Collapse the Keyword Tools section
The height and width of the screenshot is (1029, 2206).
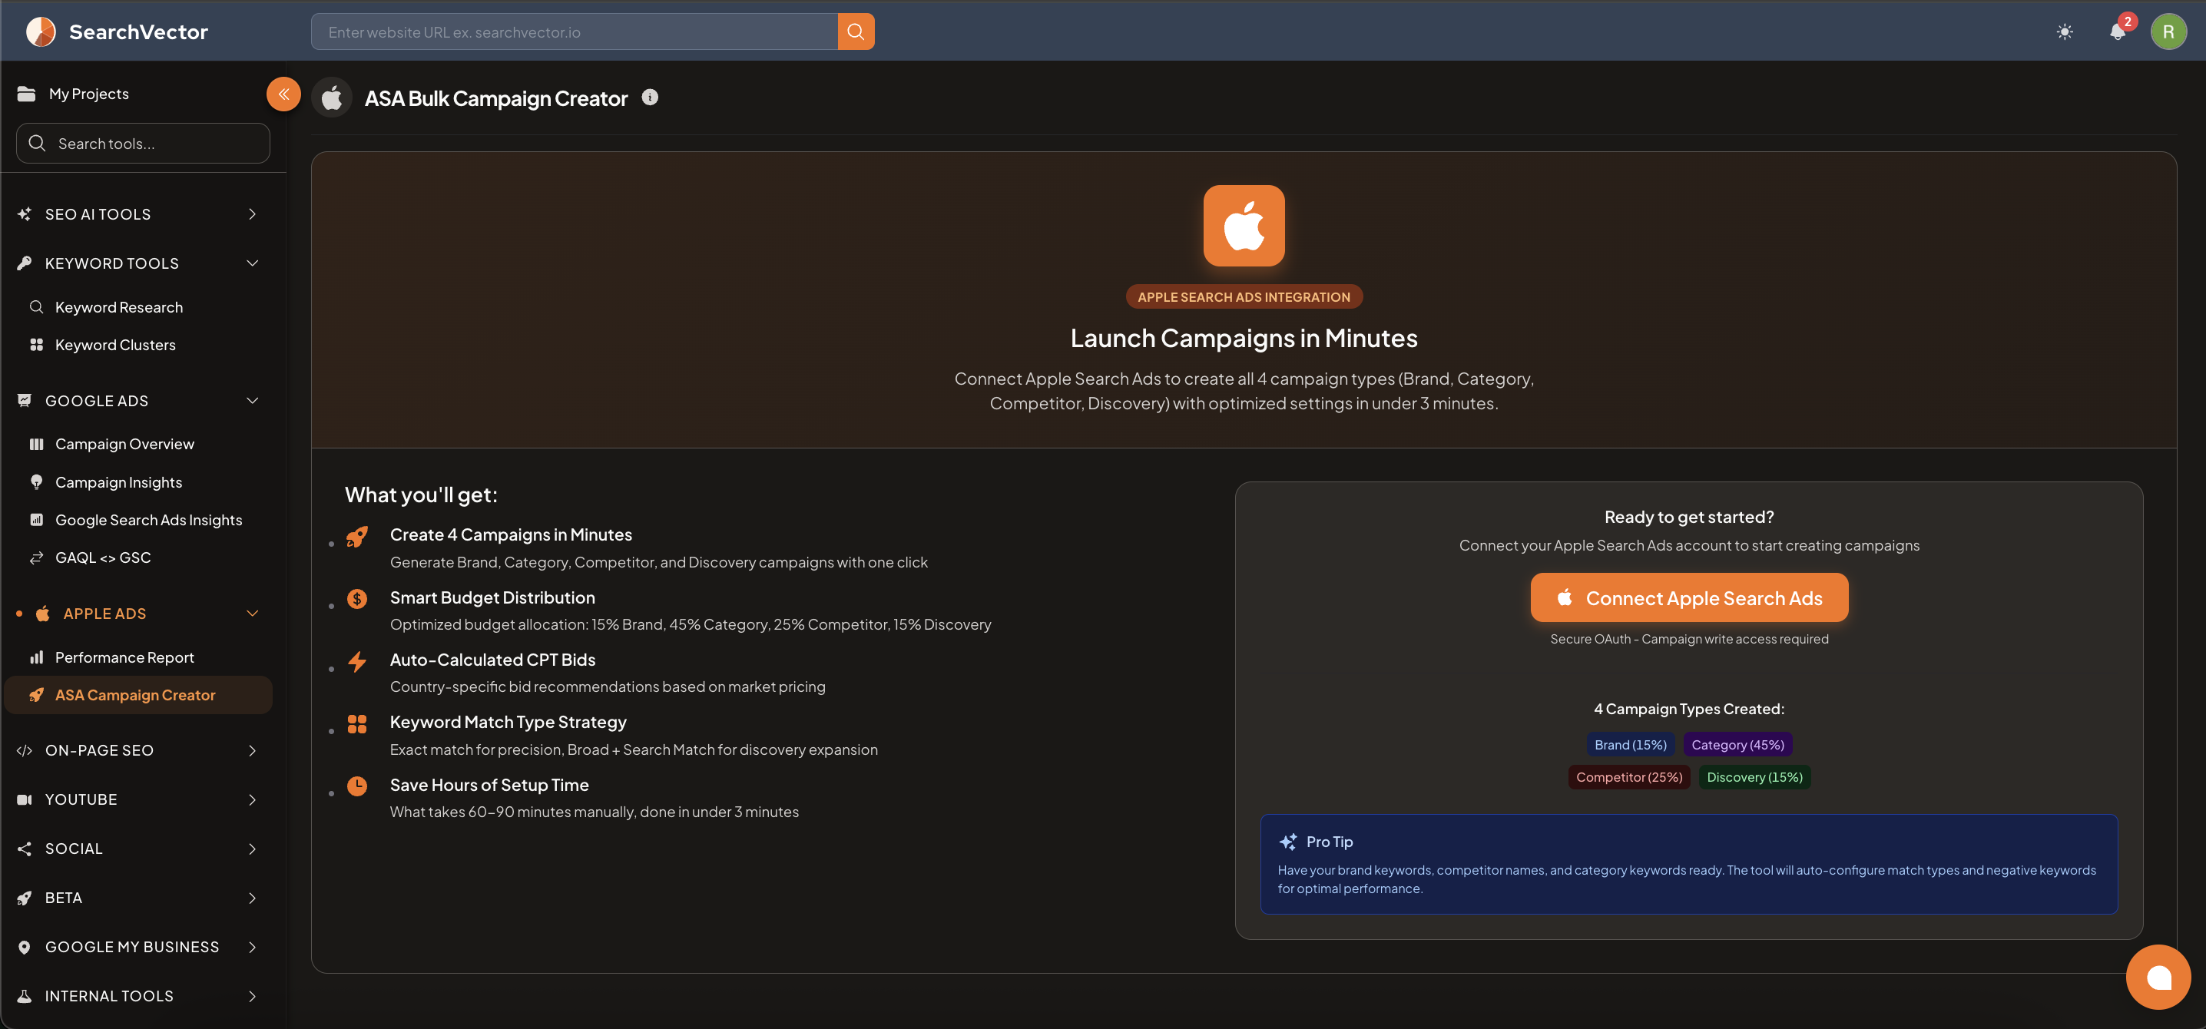click(x=137, y=263)
